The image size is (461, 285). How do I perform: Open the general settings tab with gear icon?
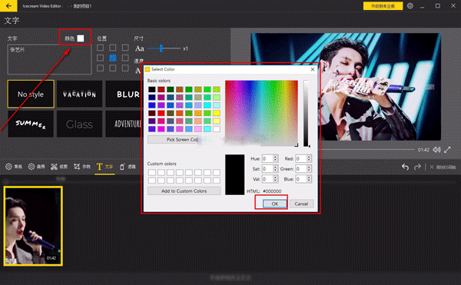click(x=14, y=167)
